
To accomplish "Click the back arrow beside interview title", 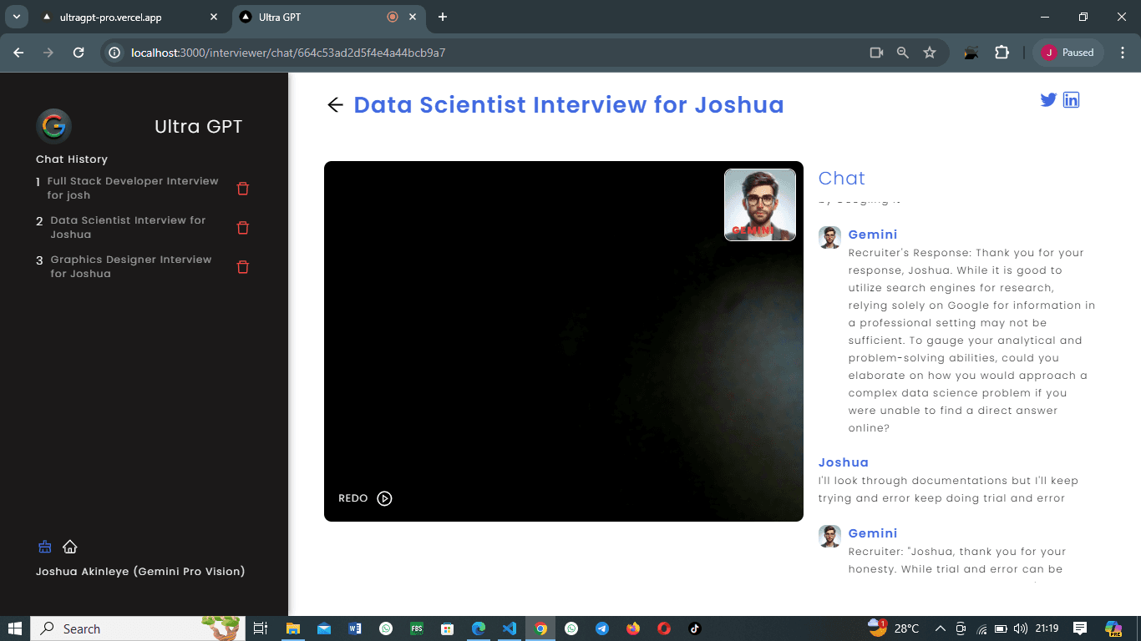I will [335, 105].
